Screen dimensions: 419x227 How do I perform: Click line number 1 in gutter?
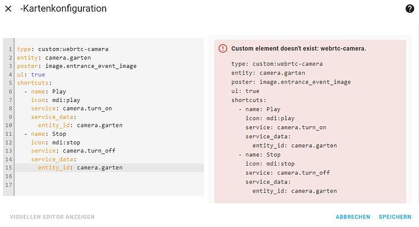(x=10, y=49)
